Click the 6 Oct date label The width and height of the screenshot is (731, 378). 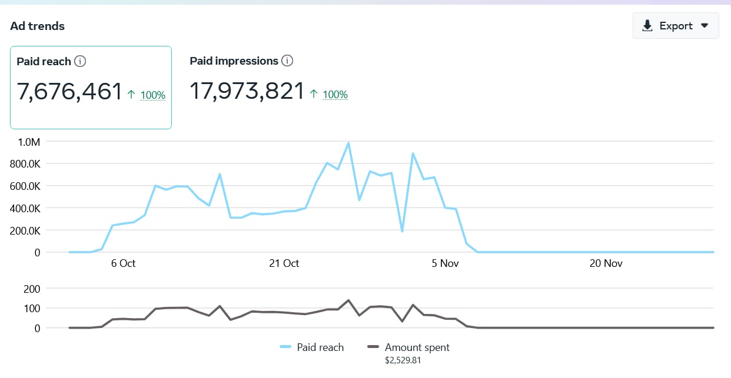point(123,263)
